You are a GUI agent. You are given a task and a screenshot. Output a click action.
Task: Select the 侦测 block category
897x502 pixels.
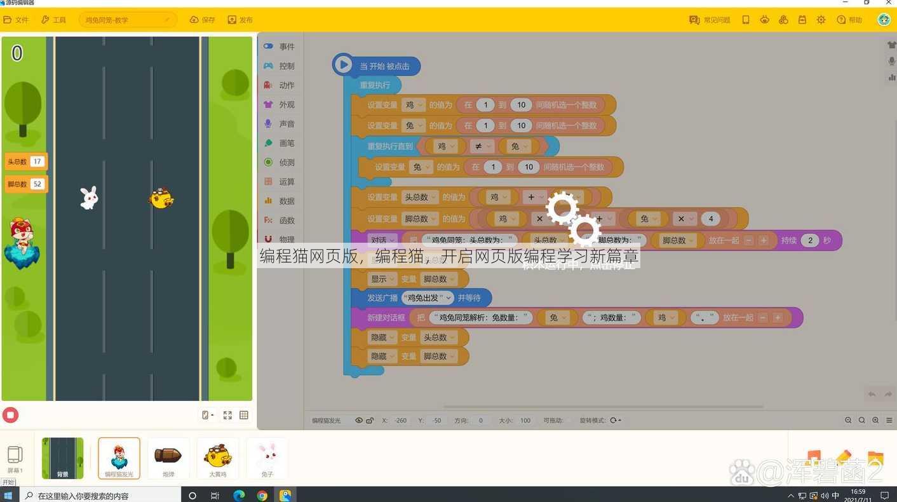pyautogui.click(x=279, y=162)
